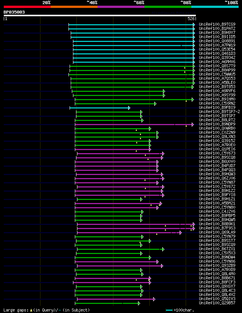Click the arrowhead ending UniRef100_Q69LA9 alignment
Screen dimensions: 242x313
[x=180, y=232]
